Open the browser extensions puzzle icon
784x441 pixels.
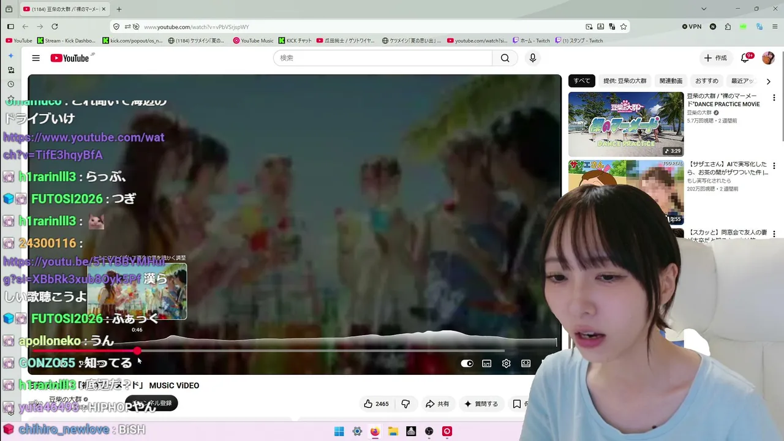click(728, 27)
